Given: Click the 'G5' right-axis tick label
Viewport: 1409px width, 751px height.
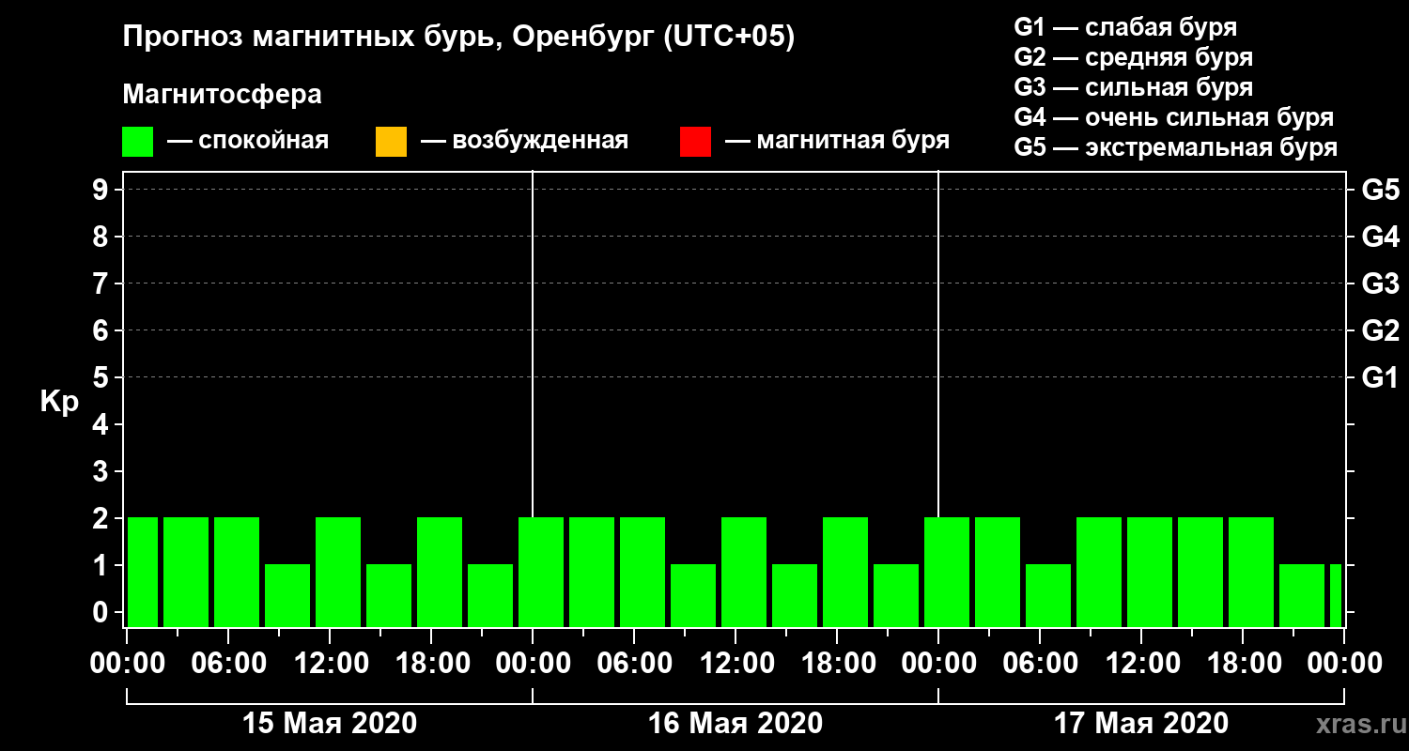Looking at the screenshot, I should pos(1381,190).
